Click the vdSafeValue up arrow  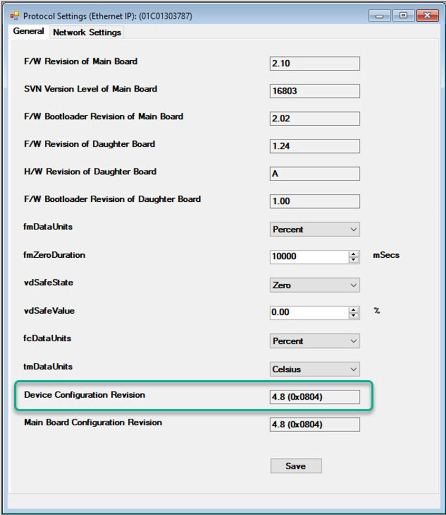pyautogui.click(x=354, y=310)
